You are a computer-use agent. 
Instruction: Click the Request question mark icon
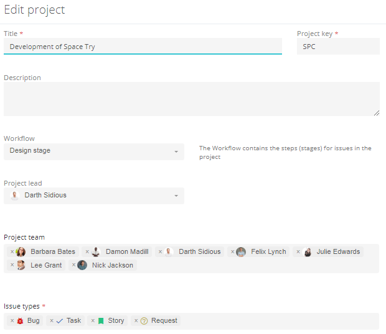point(144,321)
